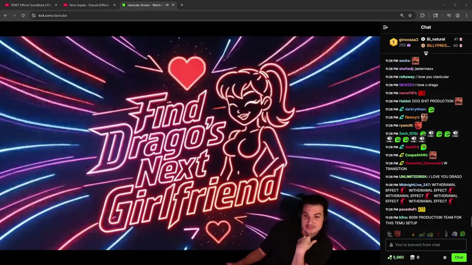The width and height of the screenshot is (472, 265).
Task: Click username reece1101 in chat
Action: pos(407,93)
